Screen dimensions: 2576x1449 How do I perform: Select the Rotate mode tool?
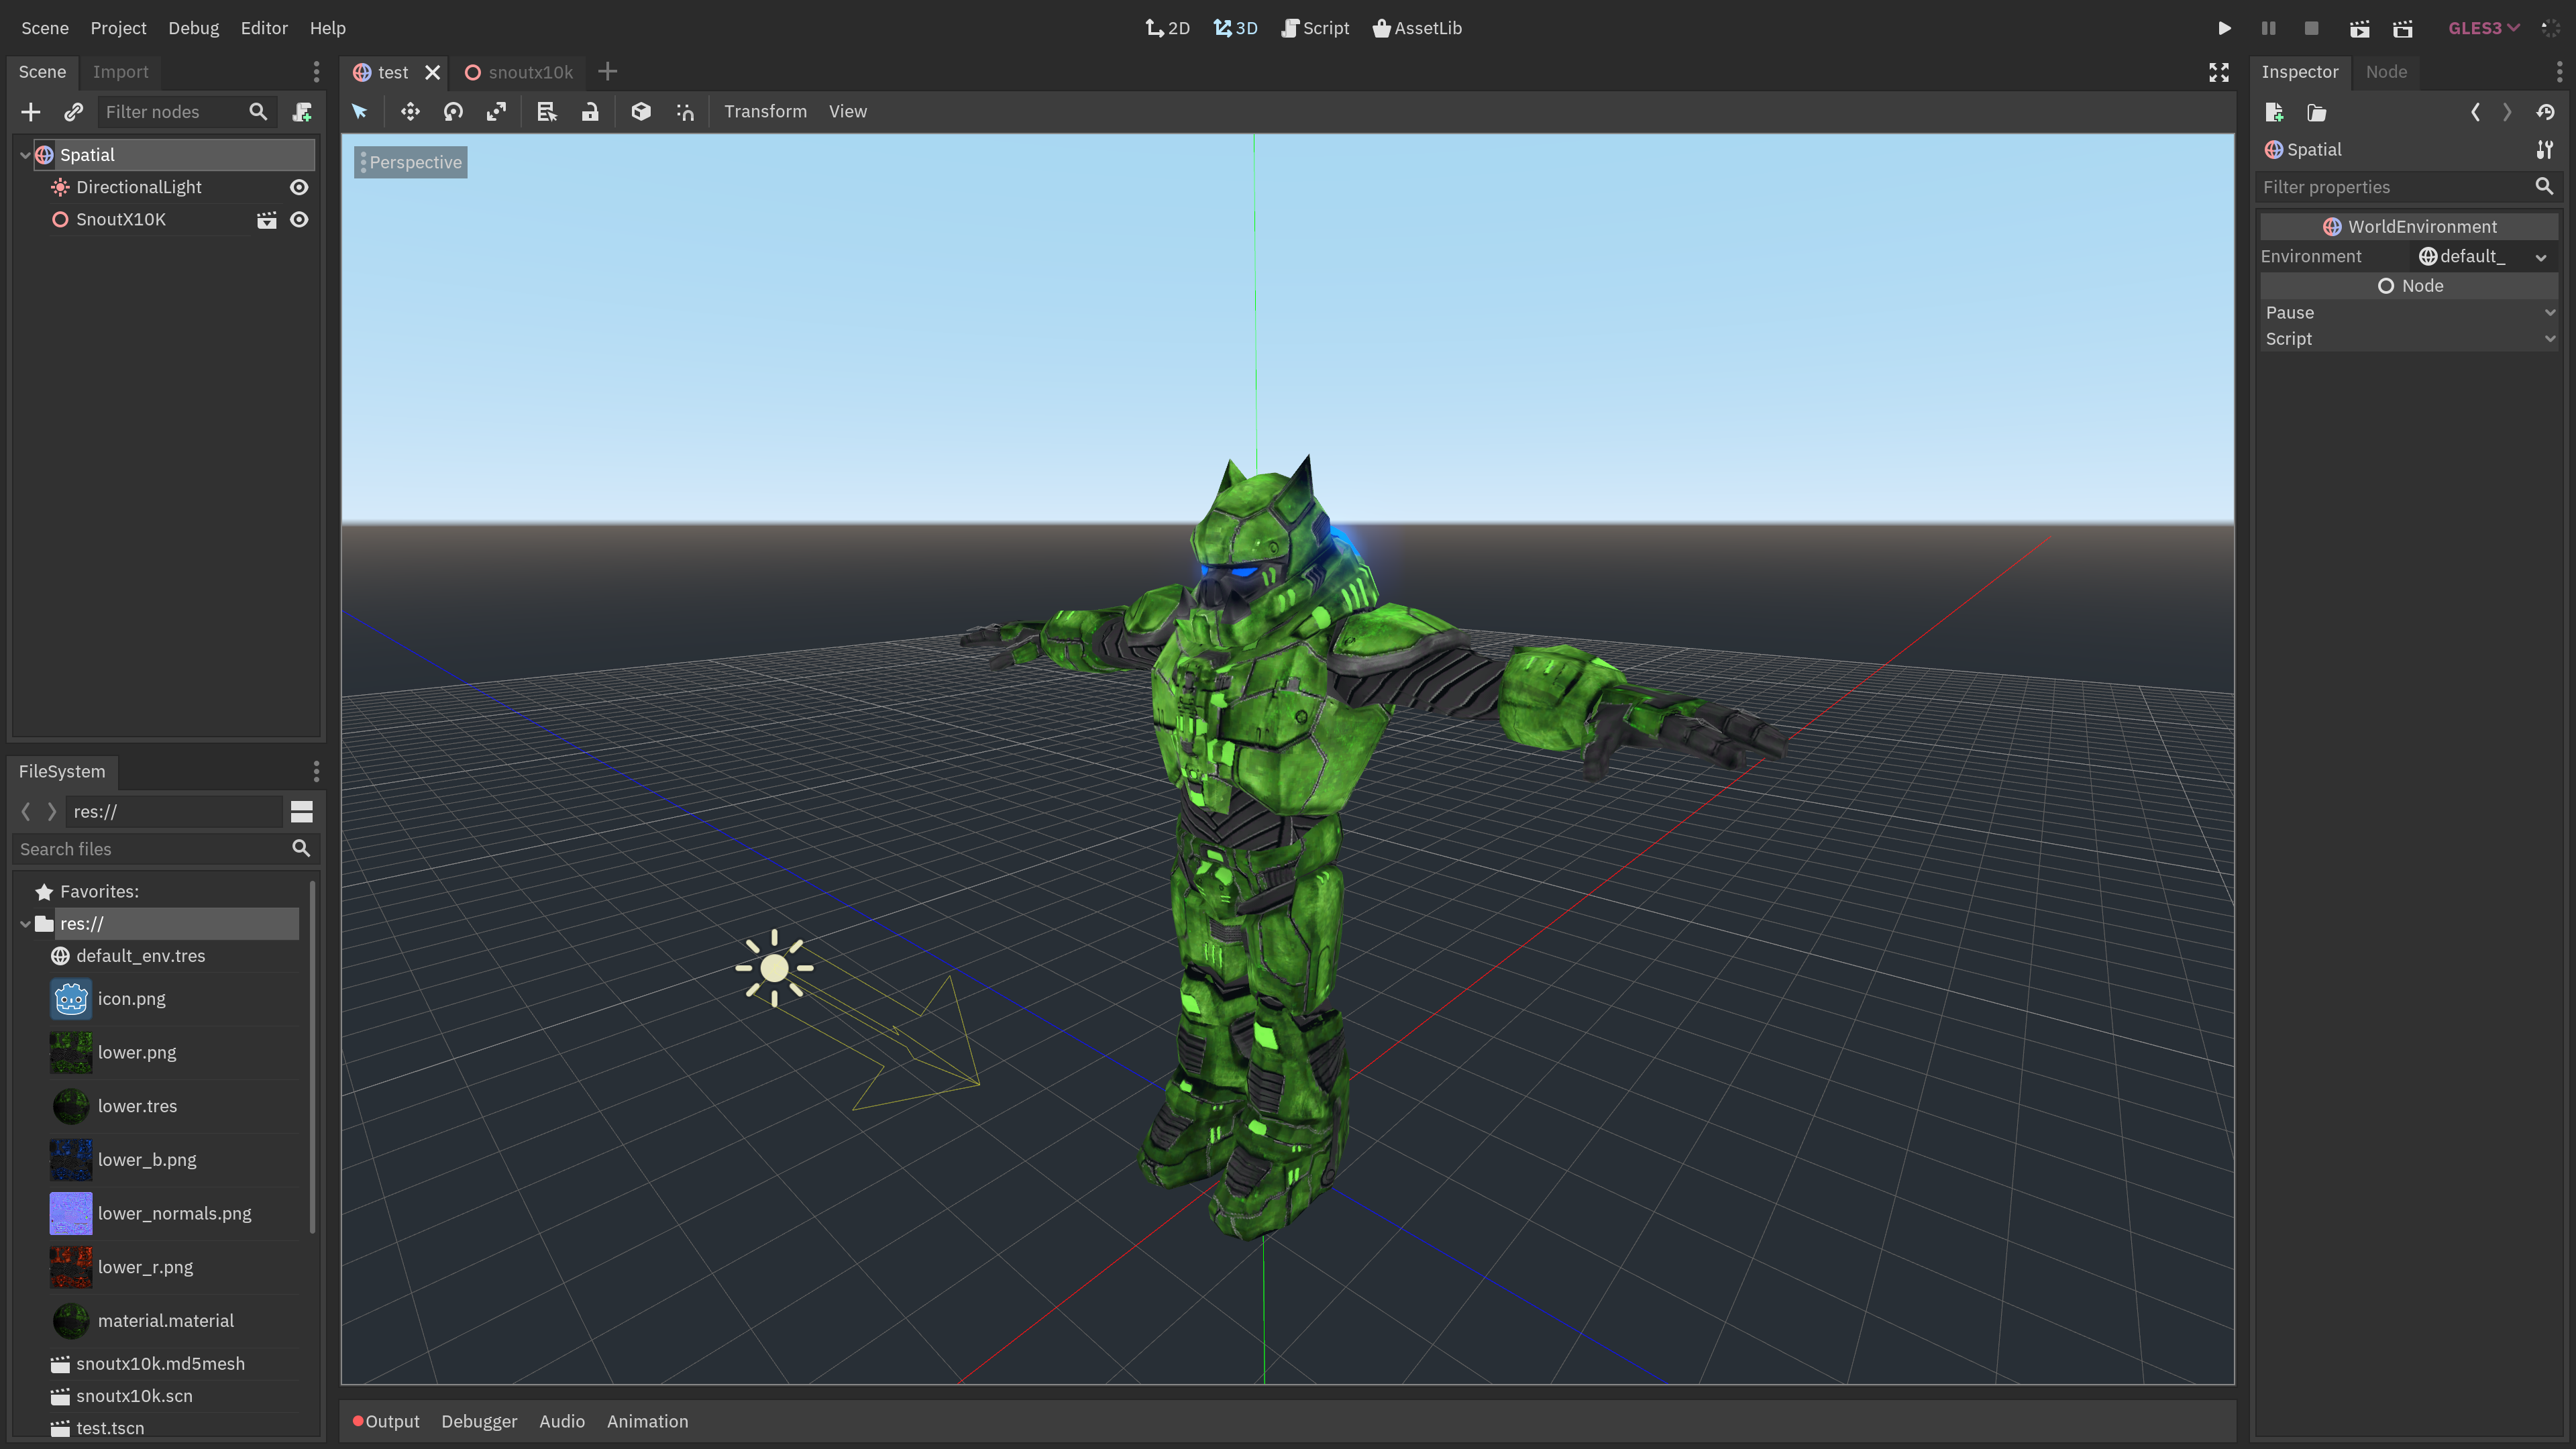click(x=453, y=112)
